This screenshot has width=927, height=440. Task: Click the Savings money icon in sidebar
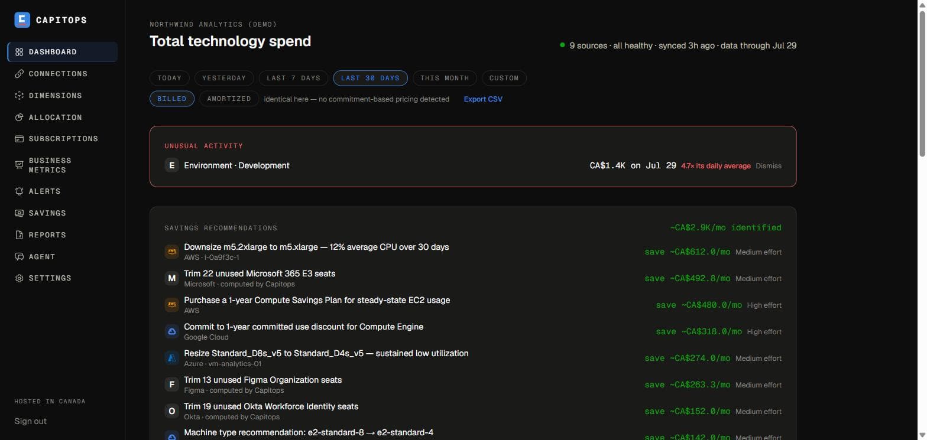coord(19,213)
